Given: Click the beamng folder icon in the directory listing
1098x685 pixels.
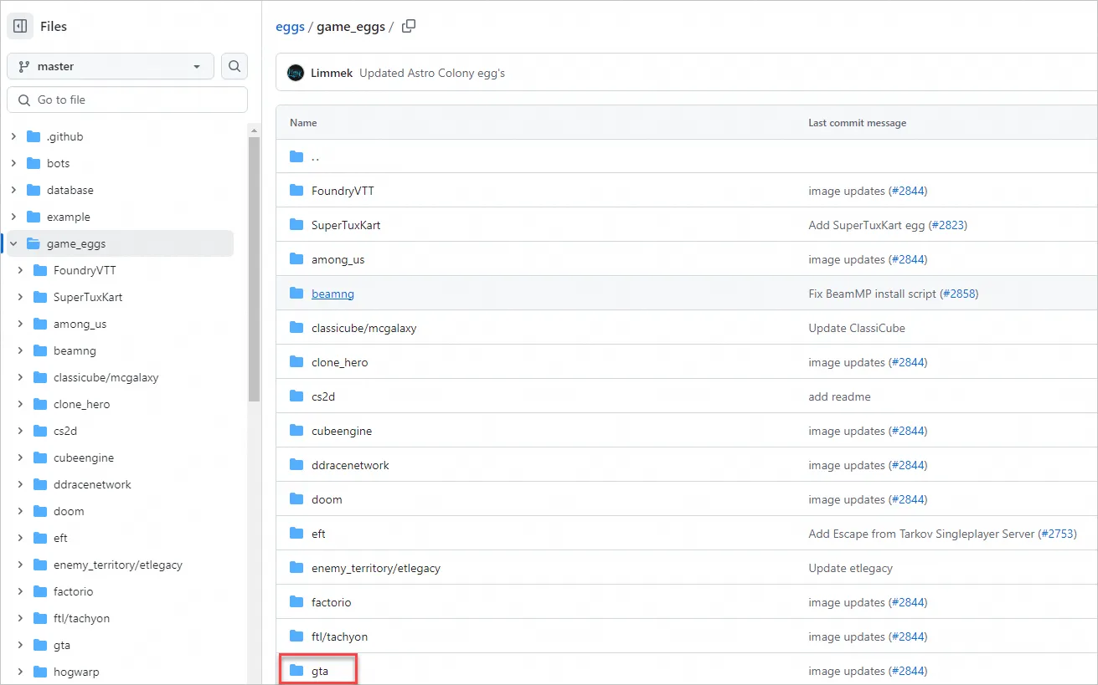Looking at the screenshot, I should point(296,294).
